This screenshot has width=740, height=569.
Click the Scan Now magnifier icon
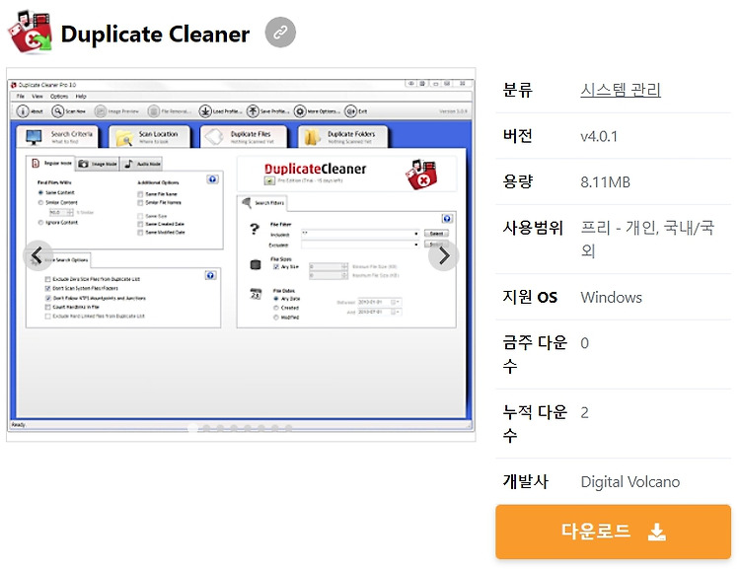(x=57, y=111)
